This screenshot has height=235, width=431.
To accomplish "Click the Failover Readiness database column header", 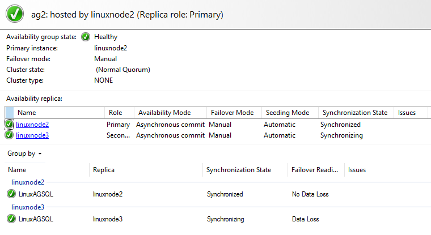I will pyautogui.click(x=314, y=170).
